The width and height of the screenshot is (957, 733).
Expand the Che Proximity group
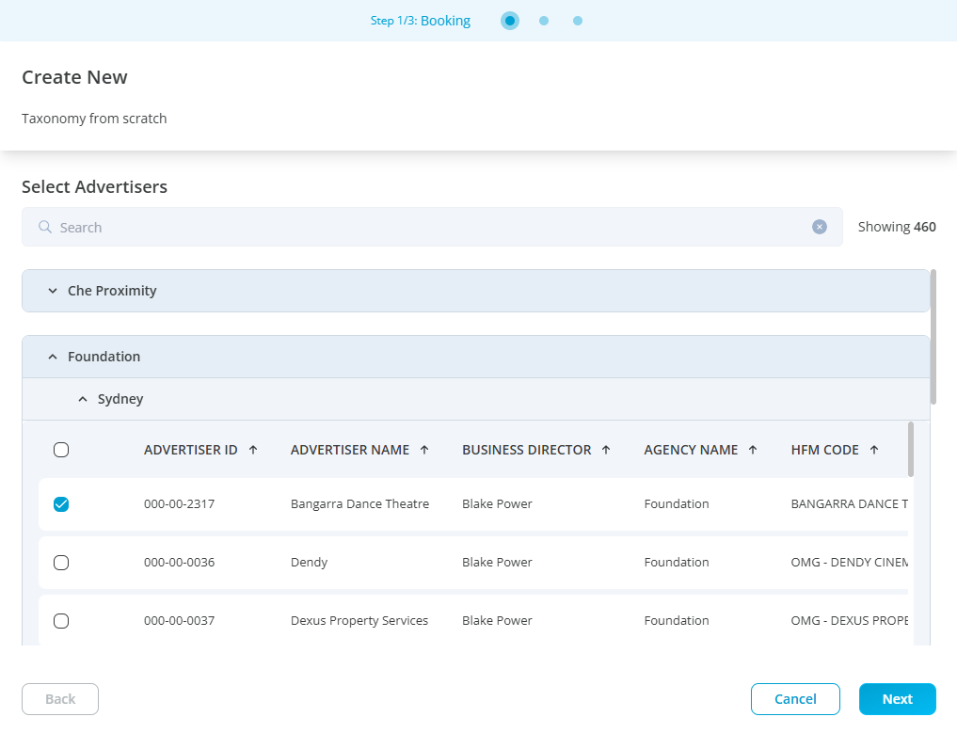coord(53,291)
